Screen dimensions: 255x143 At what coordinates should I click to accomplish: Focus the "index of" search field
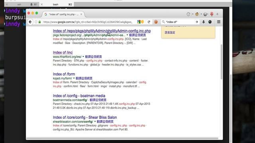[180, 22]
